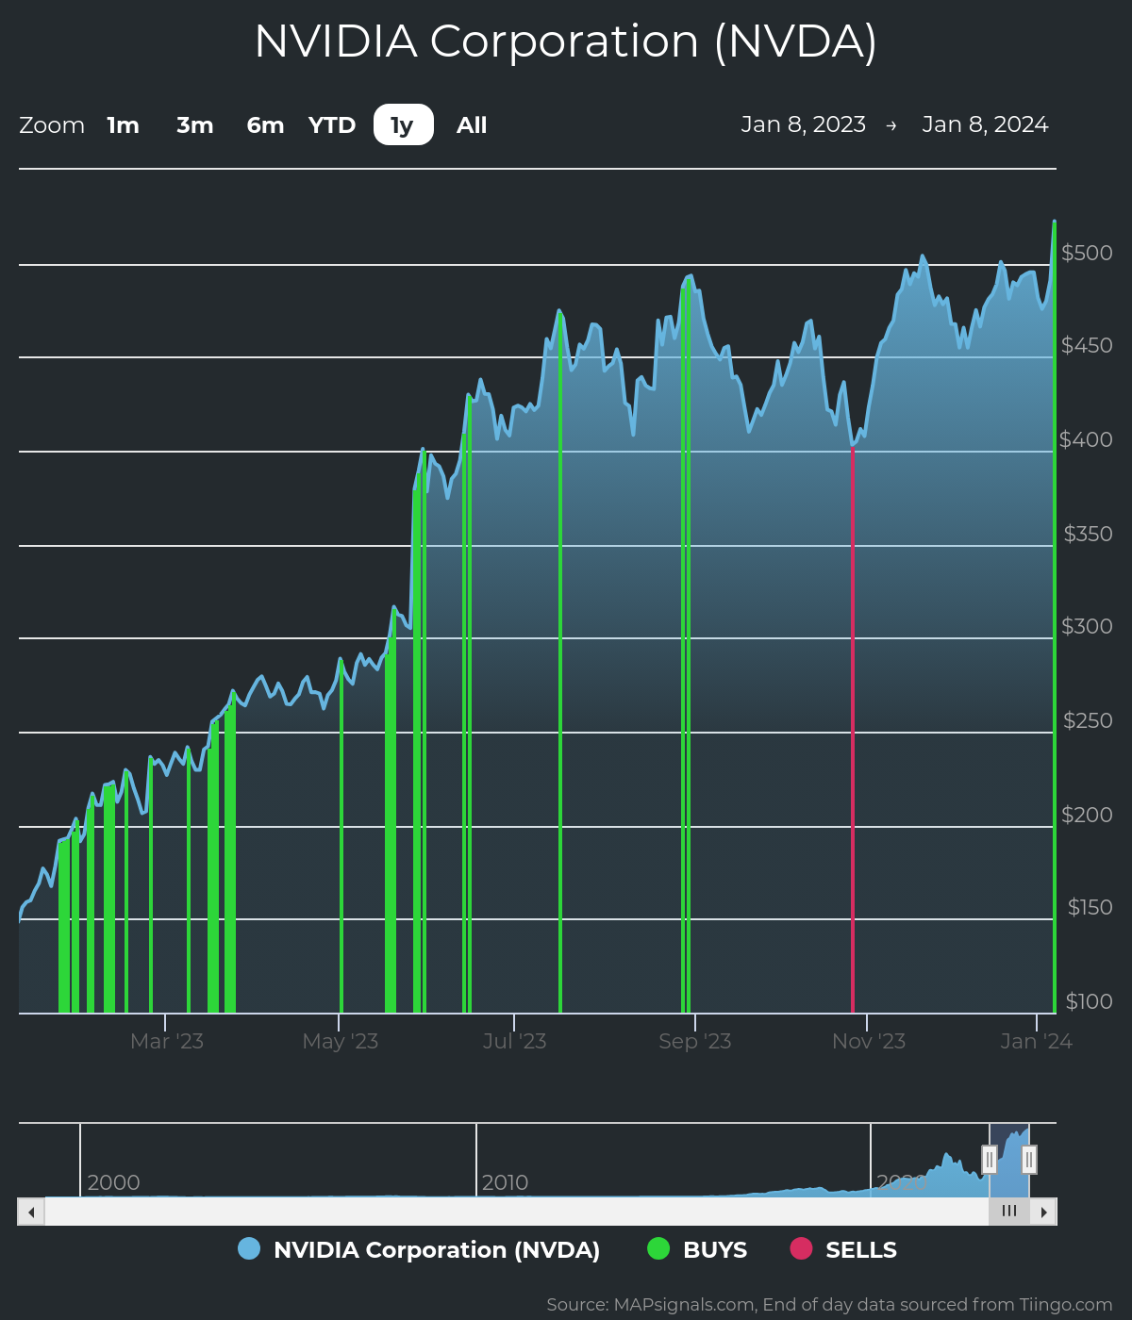This screenshot has height=1320, width=1132.
Task: Select the 3m zoom range
Action: click(x=195, y=125)
